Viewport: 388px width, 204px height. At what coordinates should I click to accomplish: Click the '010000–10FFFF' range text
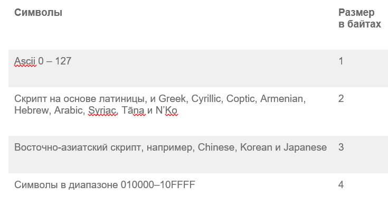point(158,184)
